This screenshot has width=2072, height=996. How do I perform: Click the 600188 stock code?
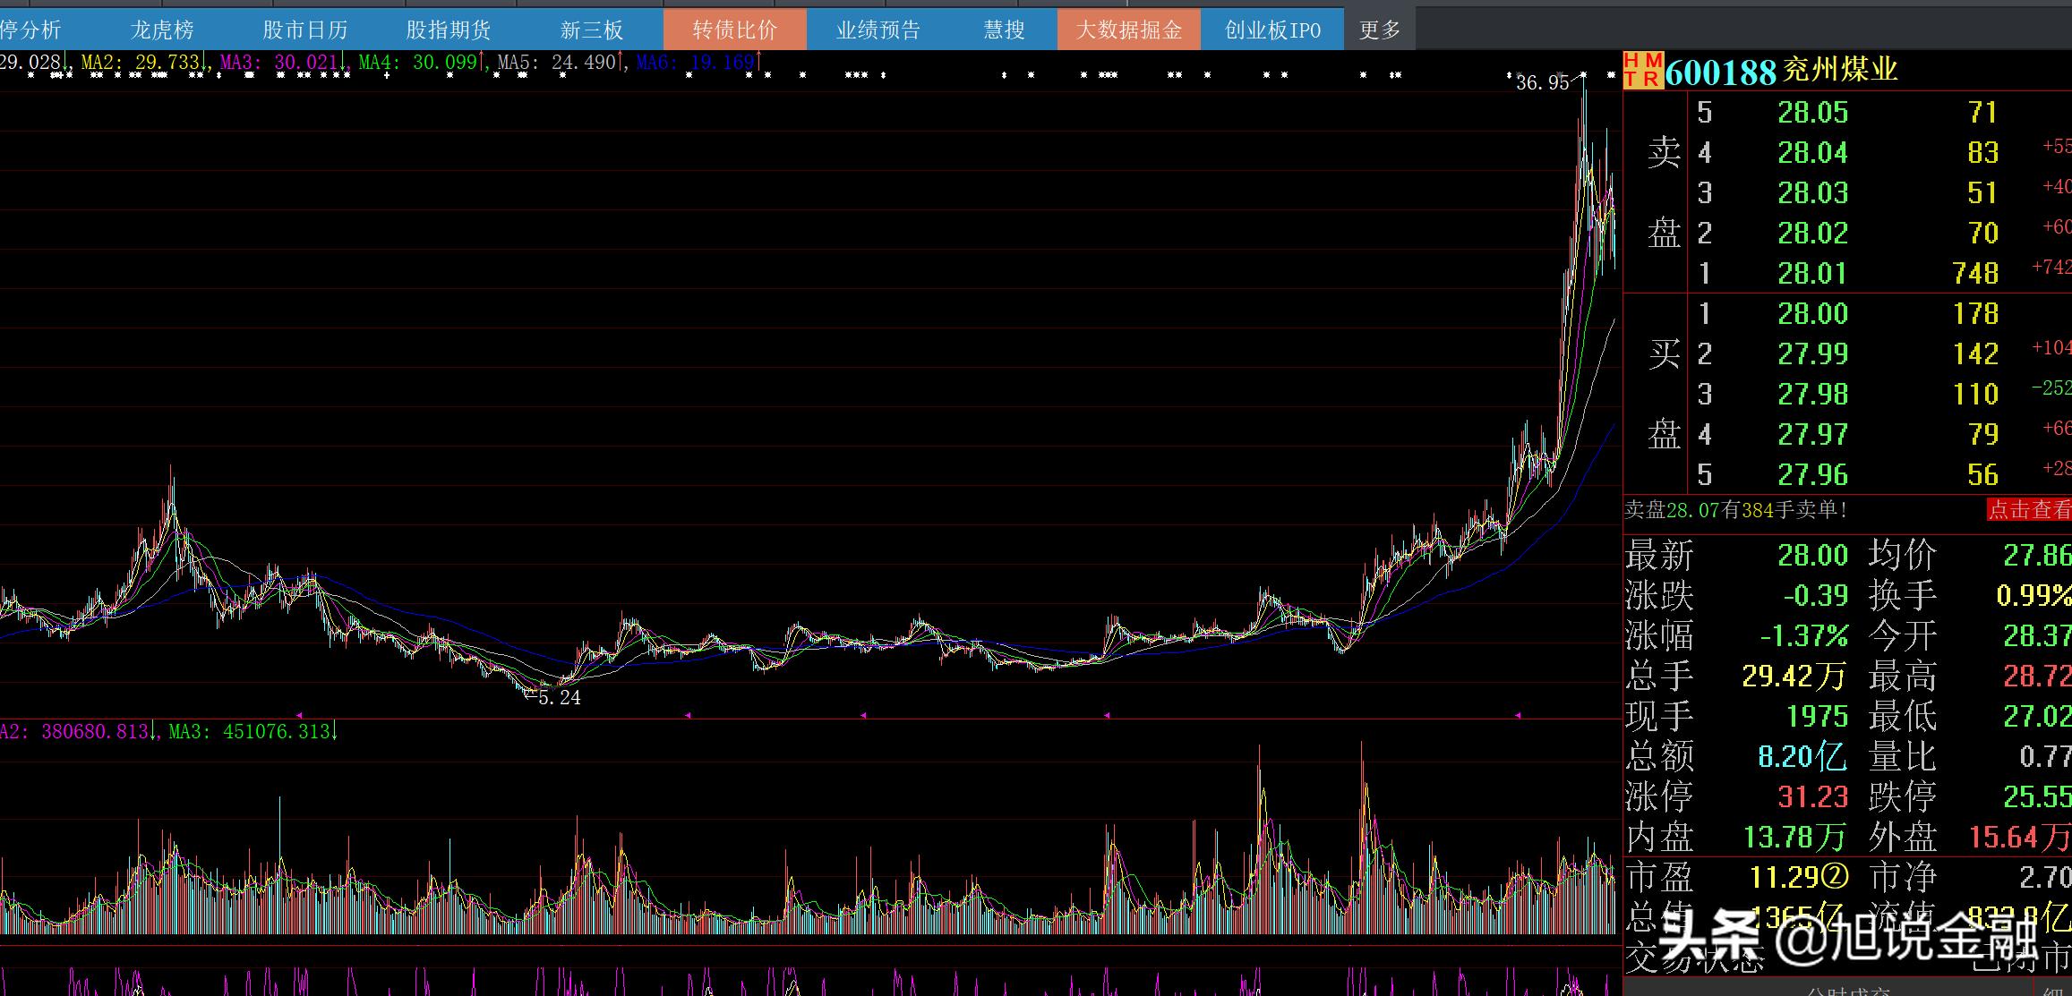[1720, 72]
